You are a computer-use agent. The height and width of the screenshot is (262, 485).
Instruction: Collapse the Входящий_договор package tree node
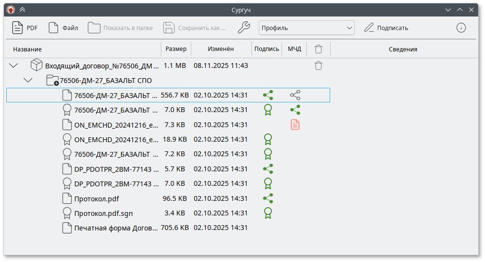coord(14,65)
